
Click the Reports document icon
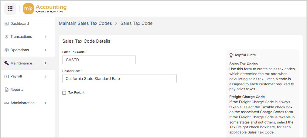coord(6,90)
